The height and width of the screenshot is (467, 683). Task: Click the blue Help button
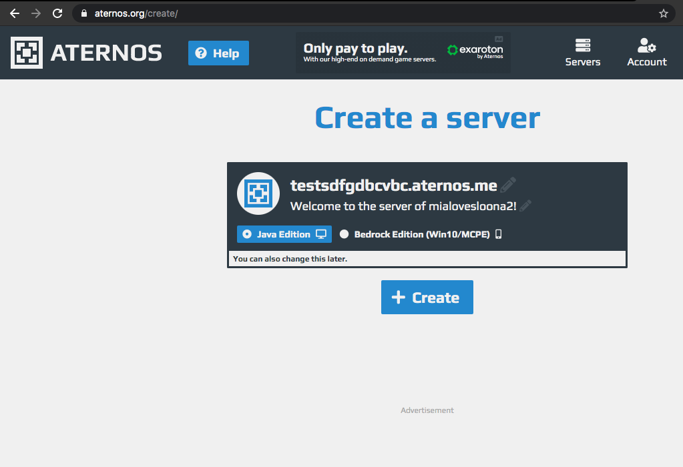(x=219, y=53)
